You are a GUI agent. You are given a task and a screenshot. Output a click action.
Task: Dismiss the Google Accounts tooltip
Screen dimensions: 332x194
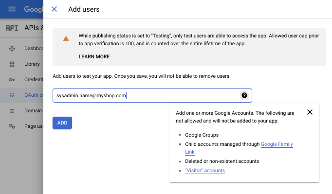point(310,112)
